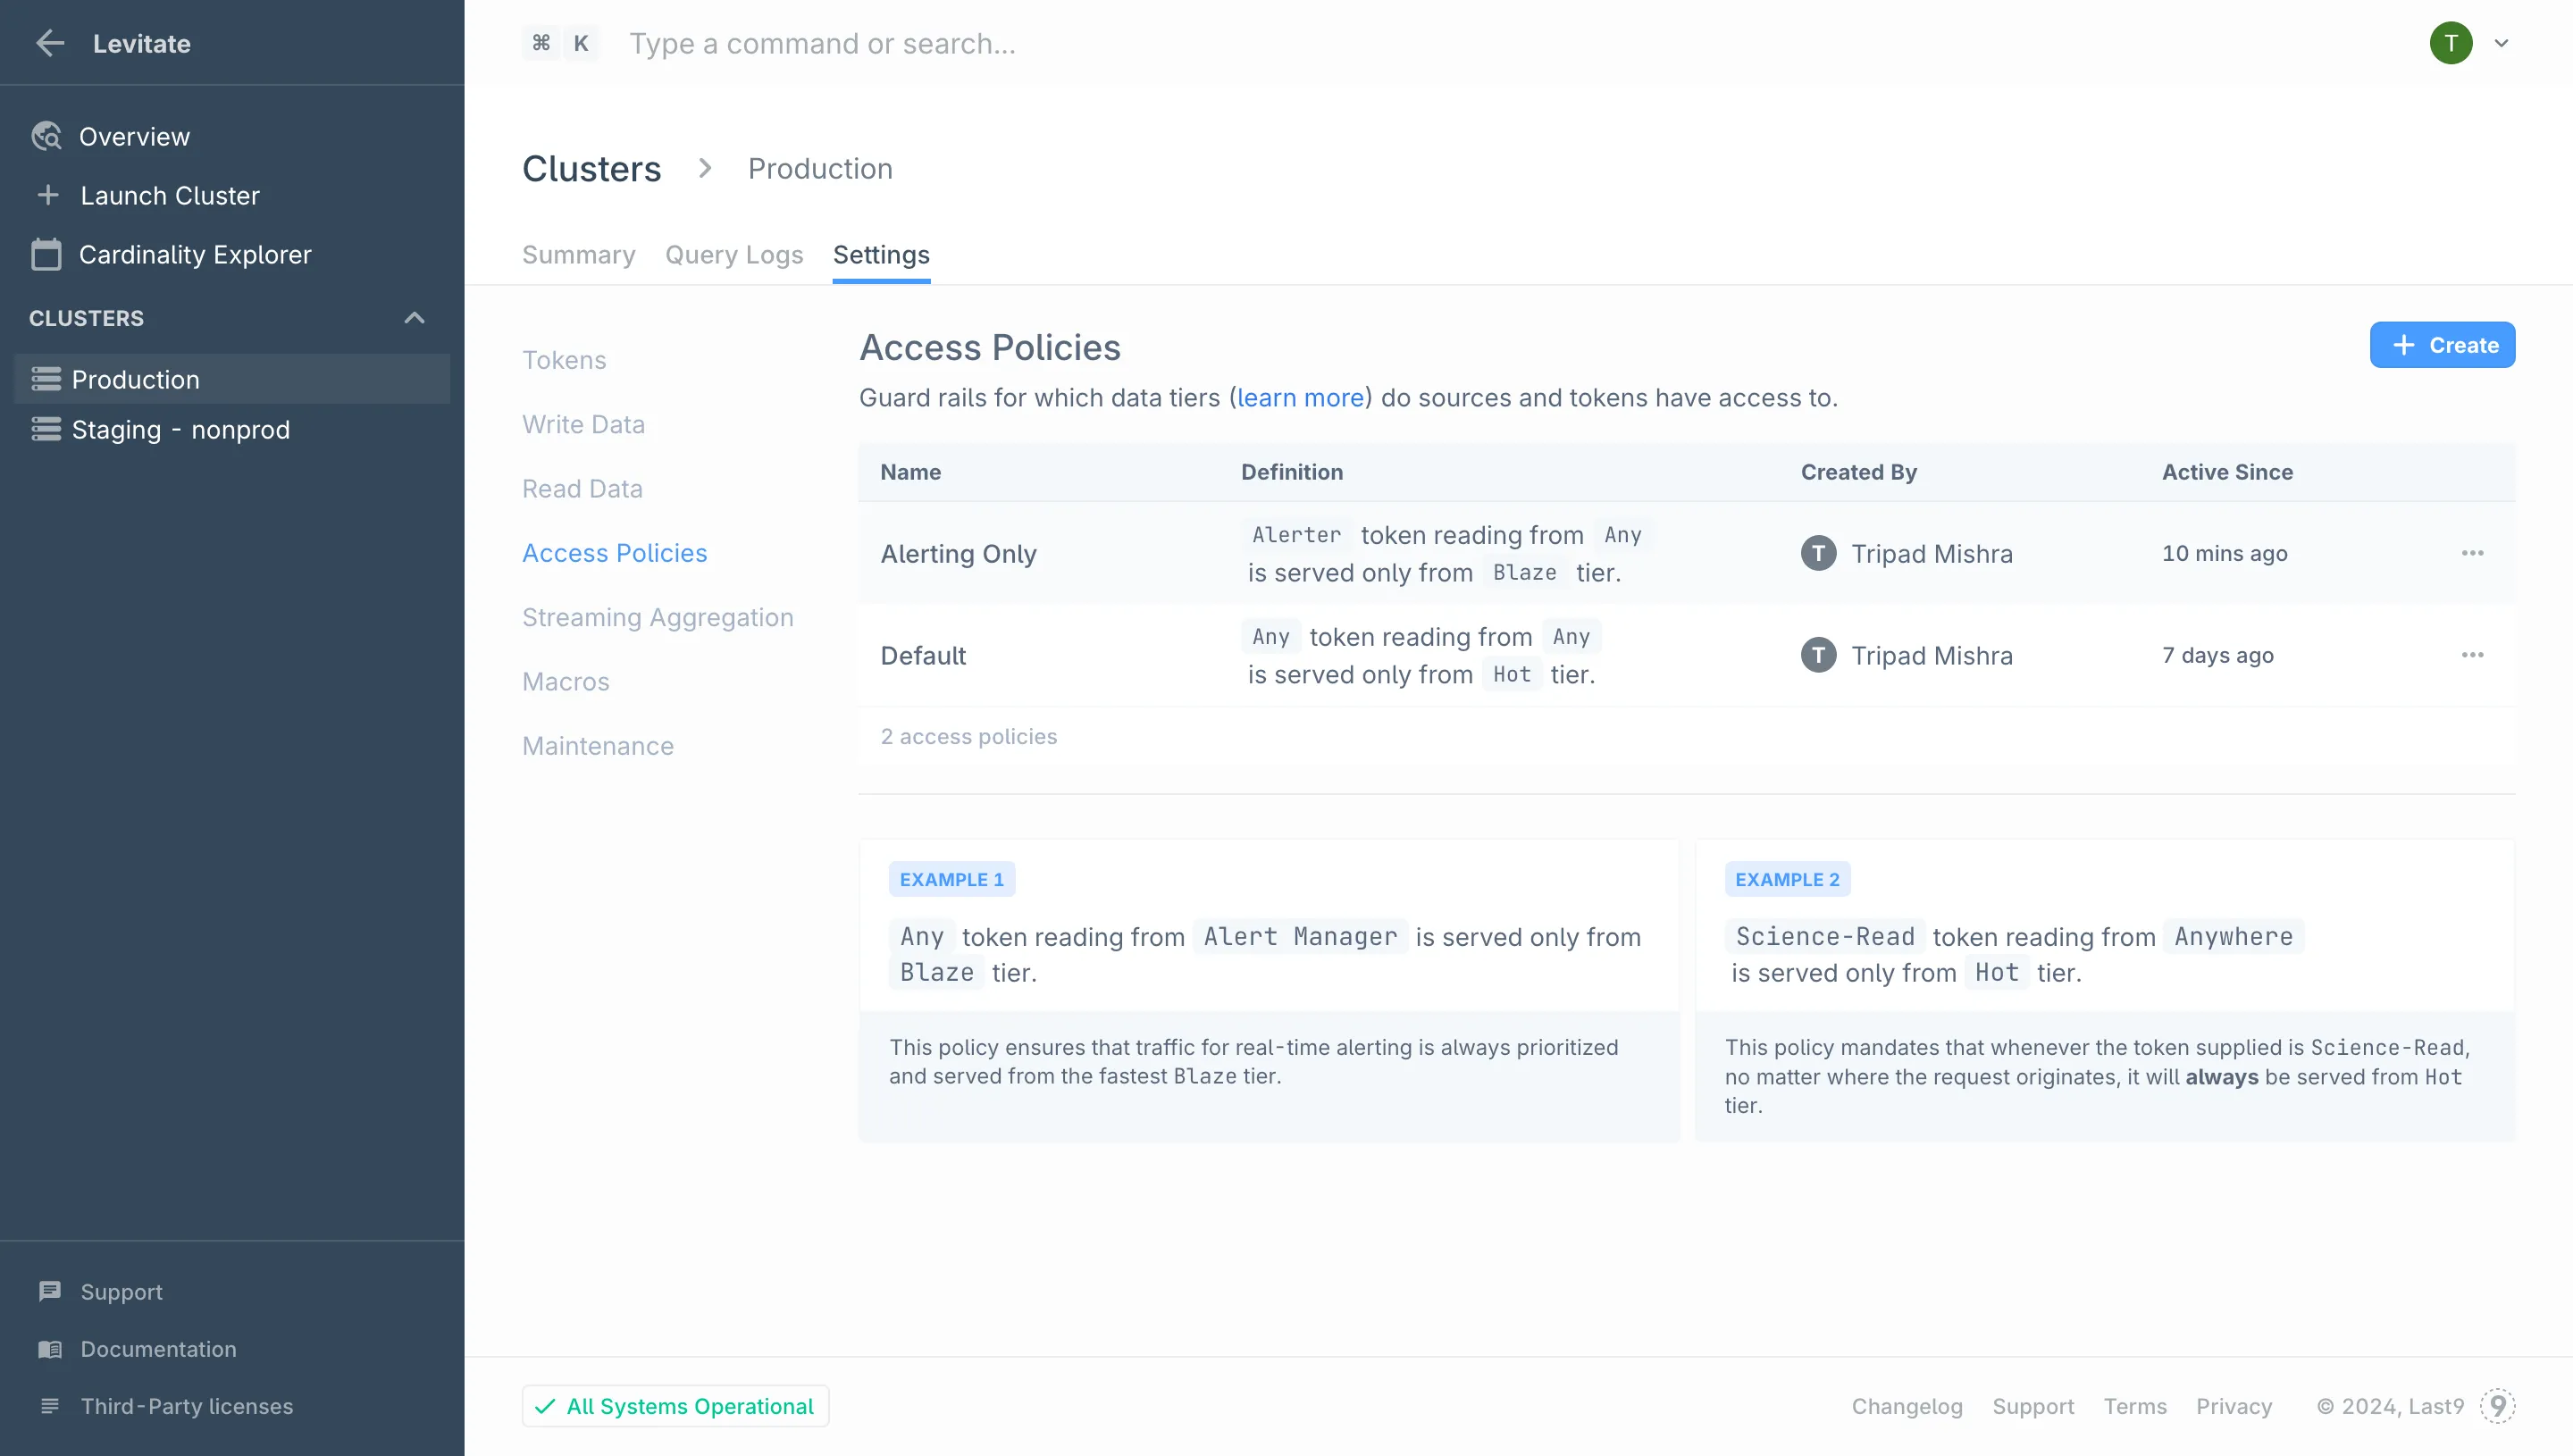2573x1456 pixels.
Task: Click the Third-Party licenses list icon
Action: pyautogui.click(x=49, y=1406)
